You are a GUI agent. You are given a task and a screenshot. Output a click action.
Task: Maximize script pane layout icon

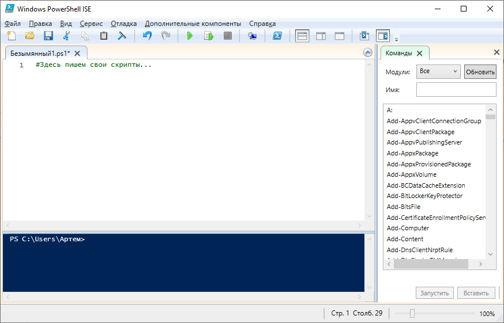(x=340, y=36)
